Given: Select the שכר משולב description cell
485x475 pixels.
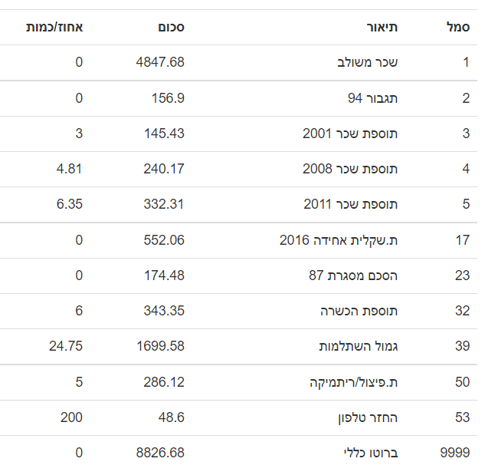Looking at the screenshot, I should 368,62.
